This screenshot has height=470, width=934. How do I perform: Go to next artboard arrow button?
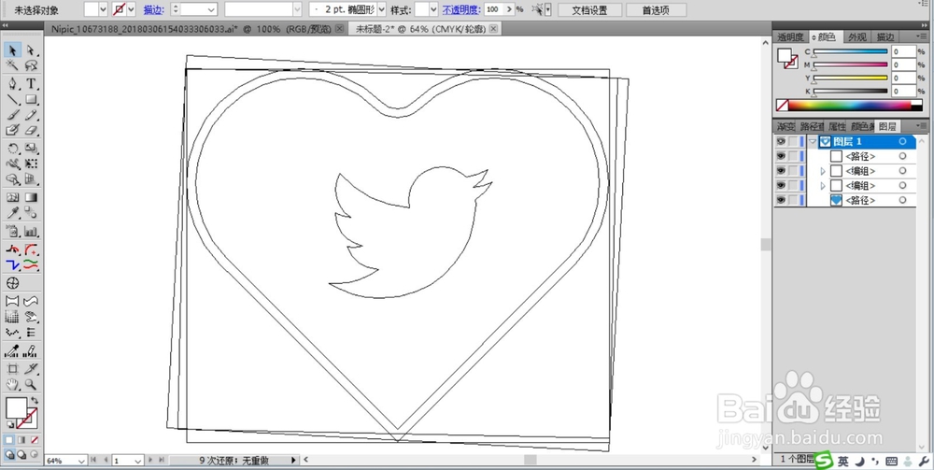150,461
